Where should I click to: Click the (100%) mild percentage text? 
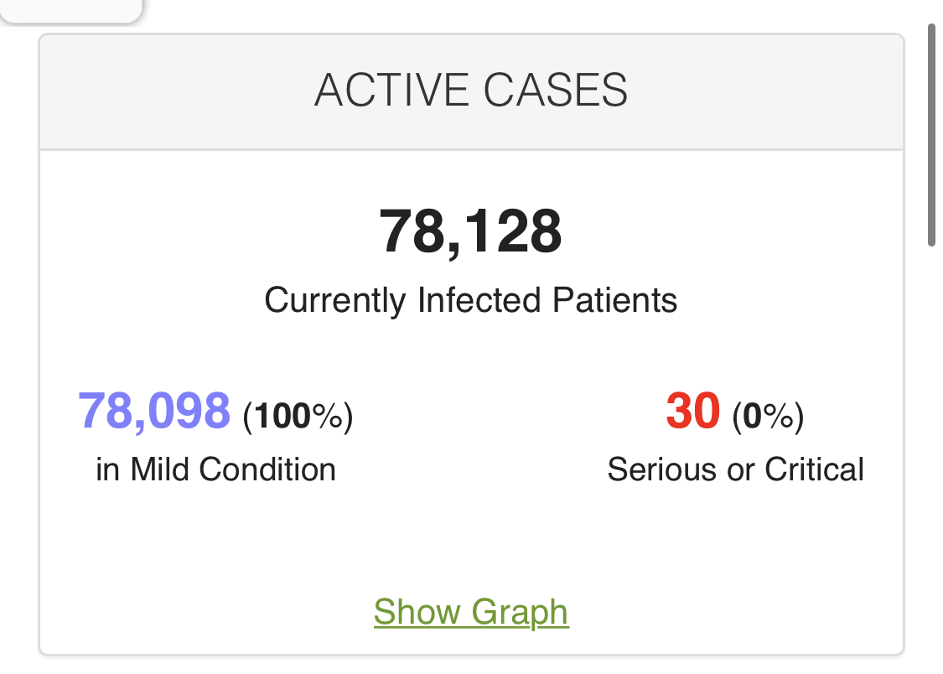pos(298,416)
